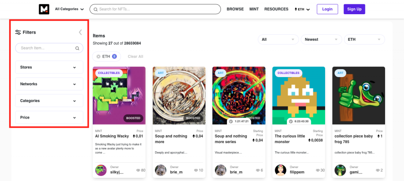
Task: Click the Filters sliders icon
Action: pyautogui.click(x=18, y=32)
